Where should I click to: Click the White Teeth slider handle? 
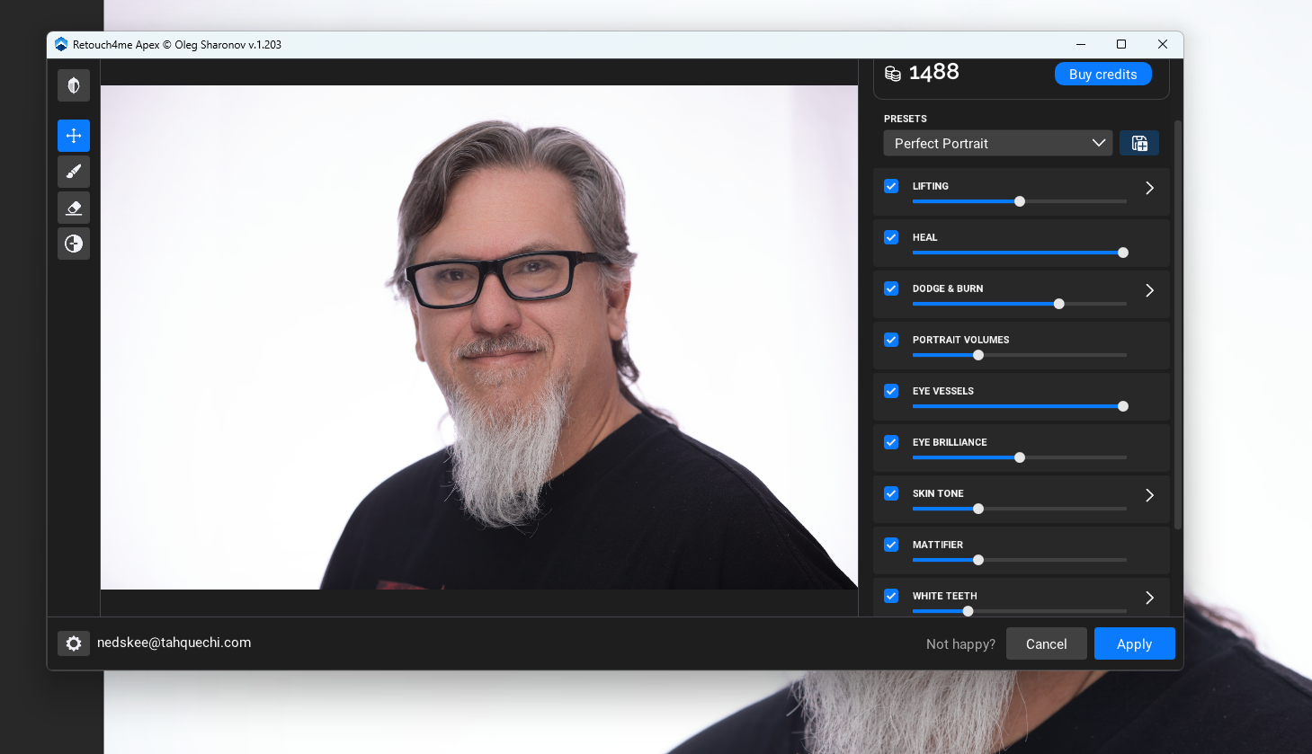click(x=968, y=611)
